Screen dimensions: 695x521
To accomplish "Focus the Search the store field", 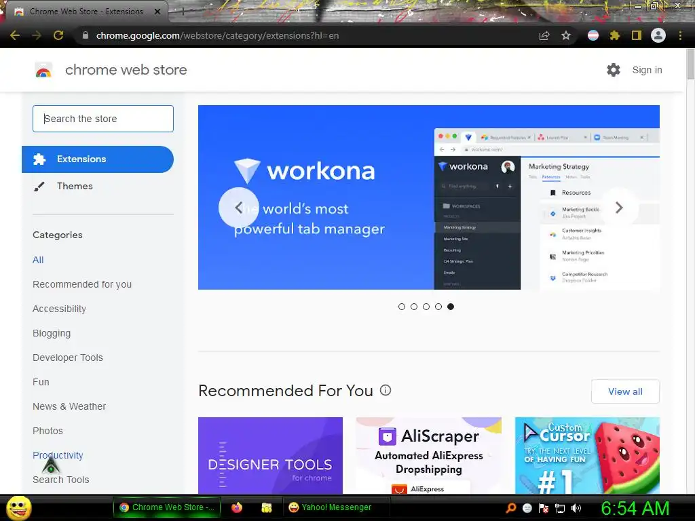I will pyautogui.click(x=103, y=119).
